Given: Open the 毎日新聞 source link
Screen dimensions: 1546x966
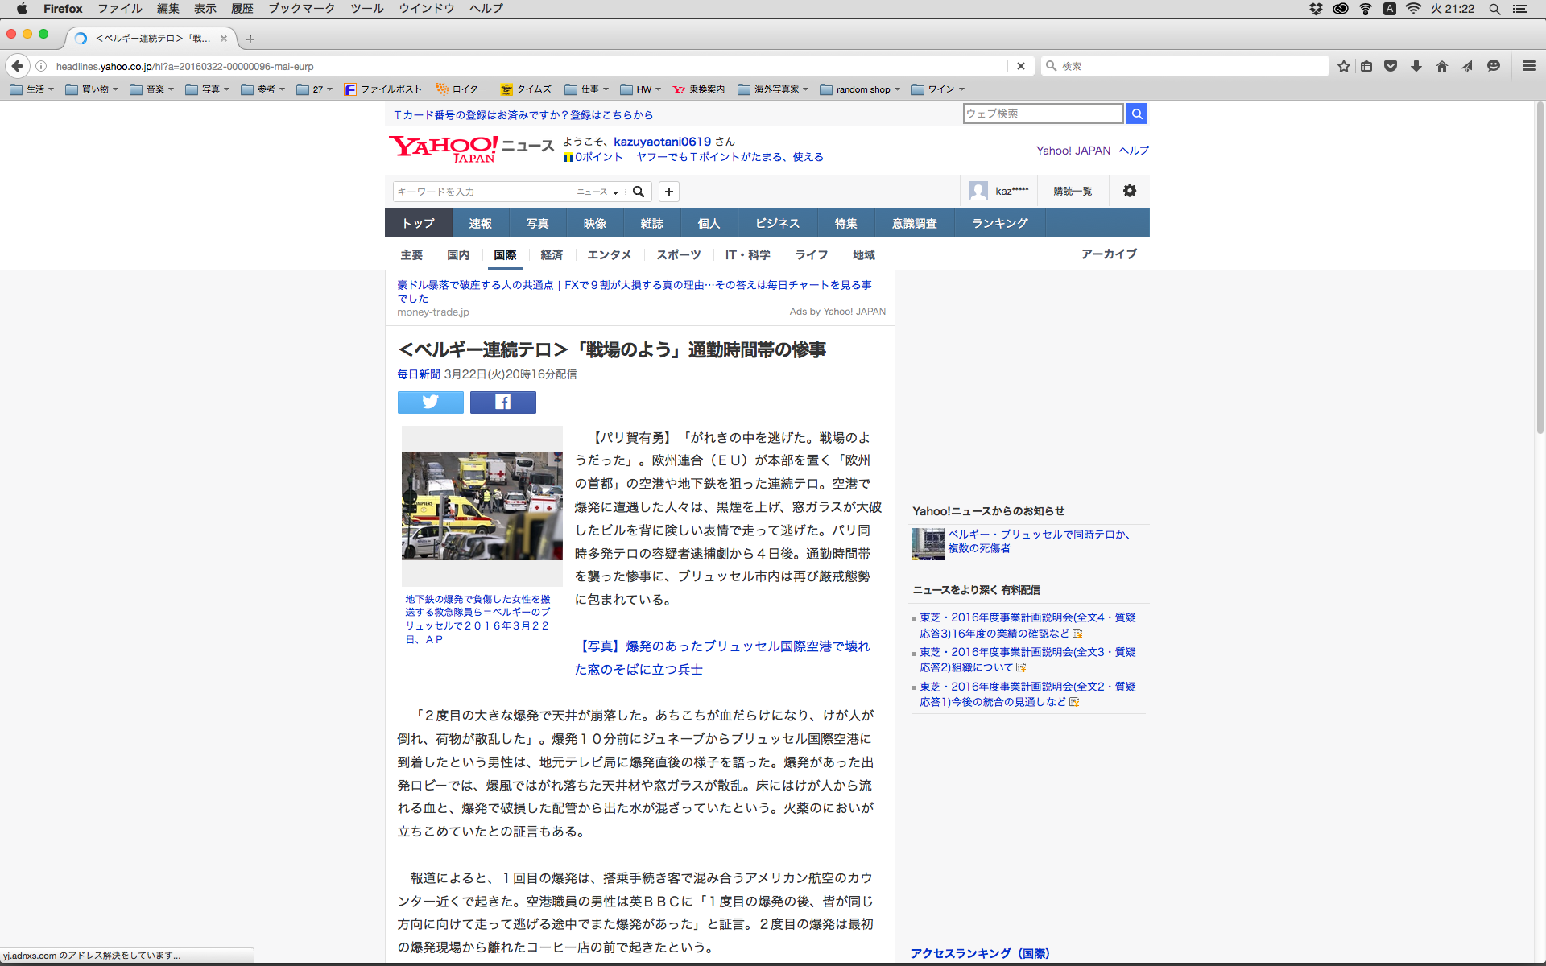Looking at the screenshot, I should 418,374.
